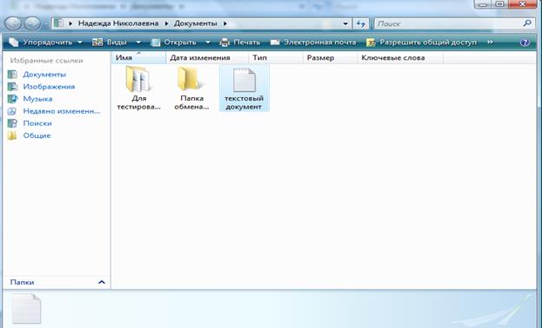Open the Help question mark icon

525,43
